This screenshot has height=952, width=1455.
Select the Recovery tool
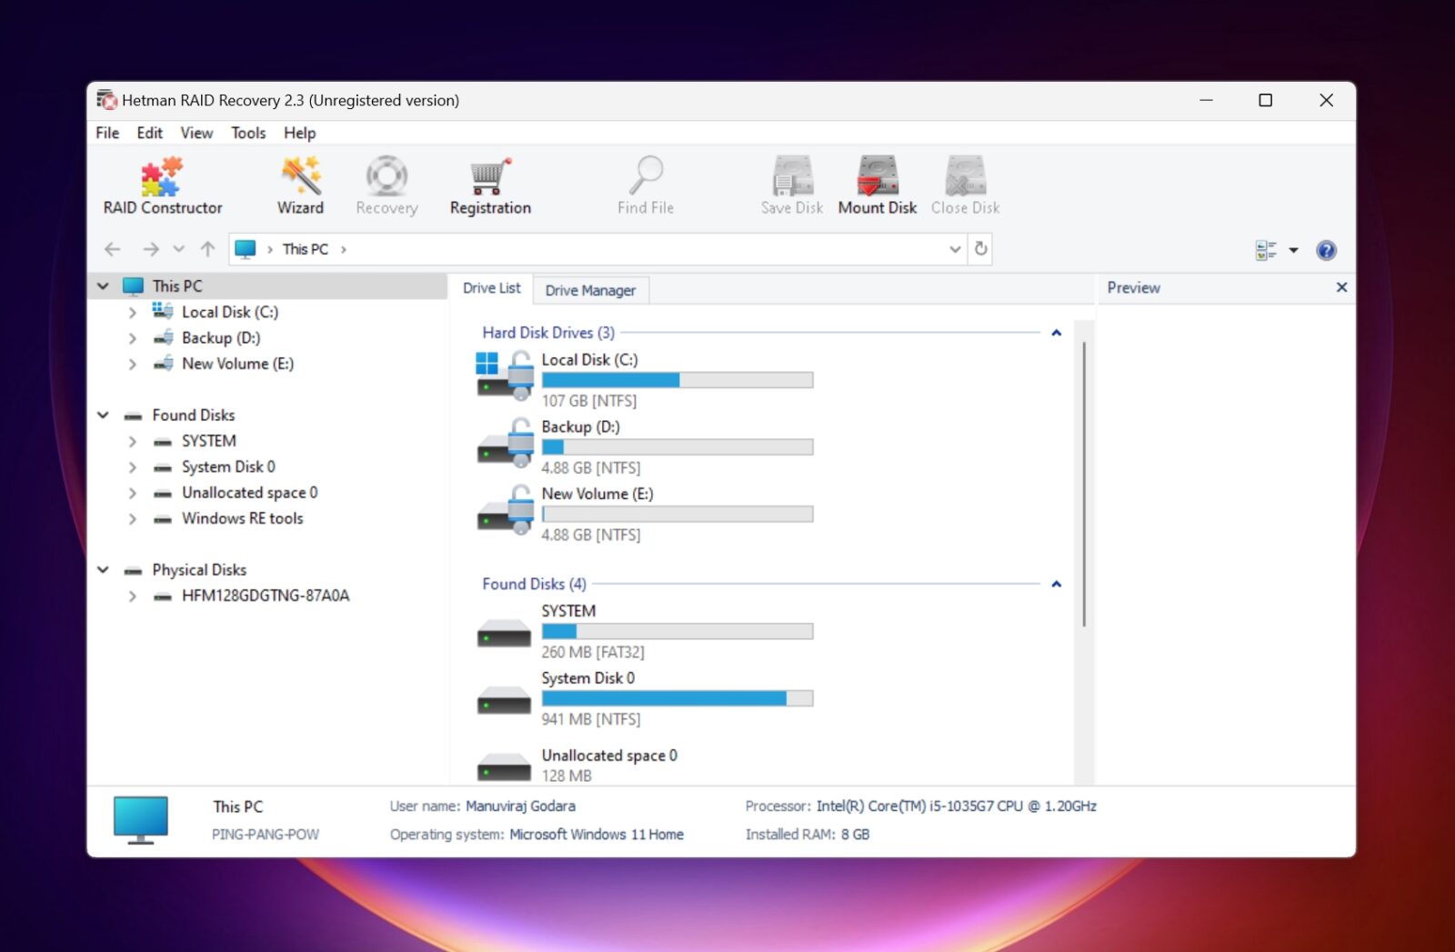386,185
